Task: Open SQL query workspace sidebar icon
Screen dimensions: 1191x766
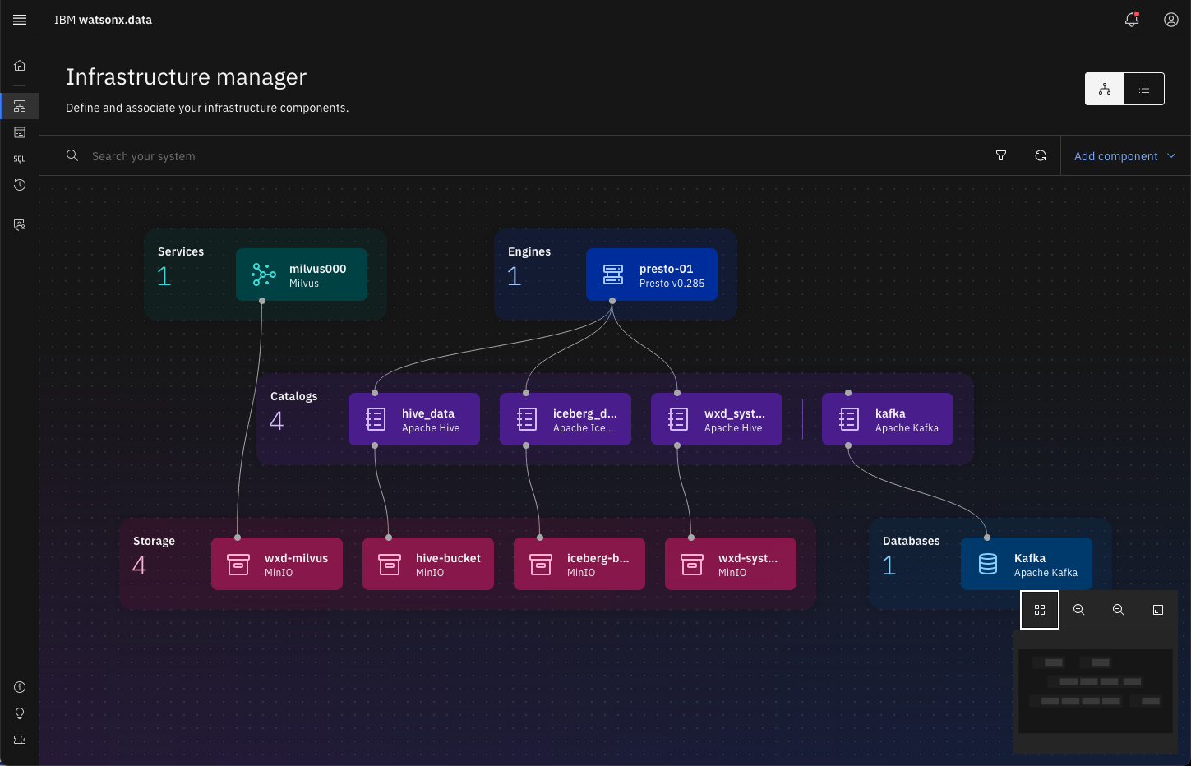Action: point(20,159)
